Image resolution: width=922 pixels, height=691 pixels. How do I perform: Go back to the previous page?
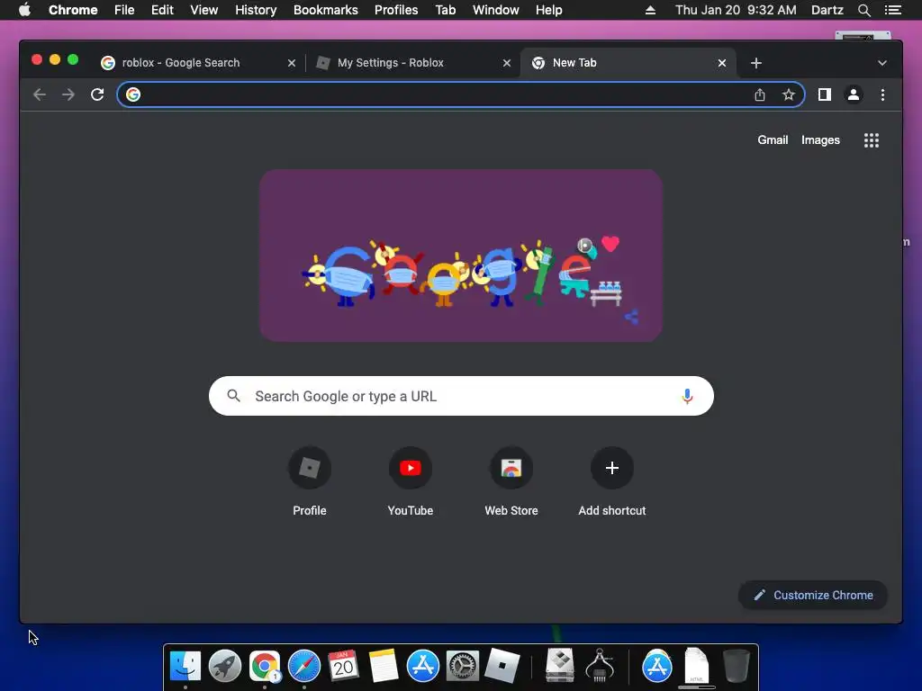click(x=40, y=94)
